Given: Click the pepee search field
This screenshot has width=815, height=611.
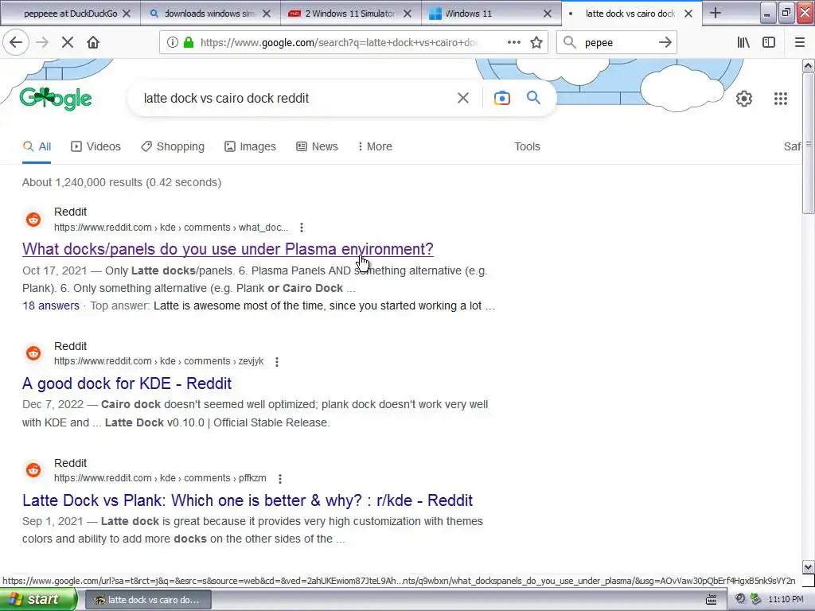Looking at the screenshot, I should 618,43.
